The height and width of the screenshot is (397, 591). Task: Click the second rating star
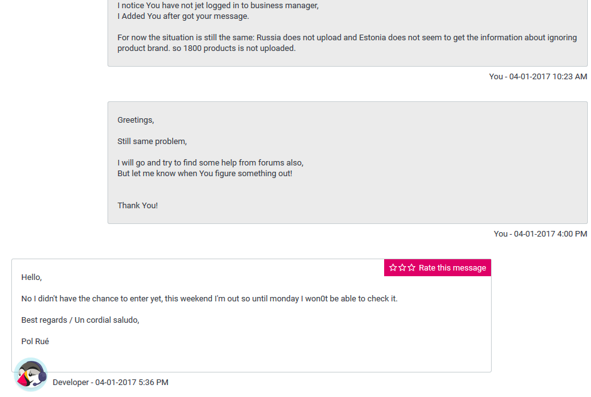[x=402, y=268]
